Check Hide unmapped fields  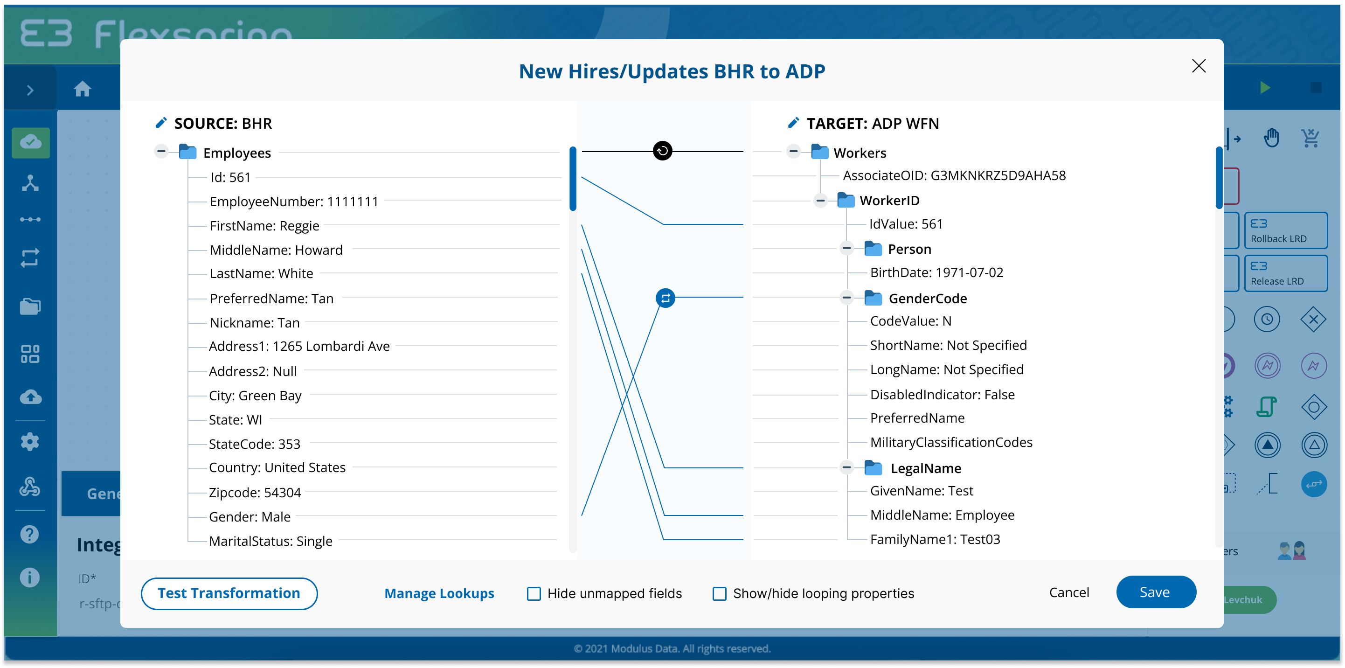click(x=534, y=593)
